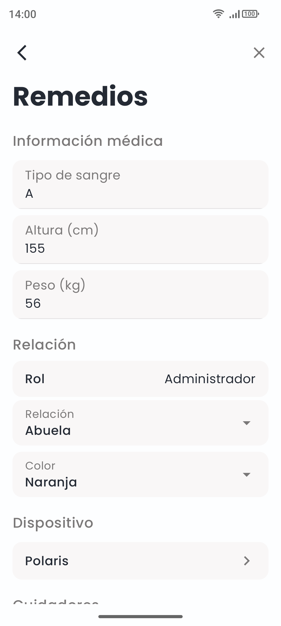The width and height of the screenshot is (281, 626).
Task: Tap the Remedios title heading
Action: click(x=80, y=97)
